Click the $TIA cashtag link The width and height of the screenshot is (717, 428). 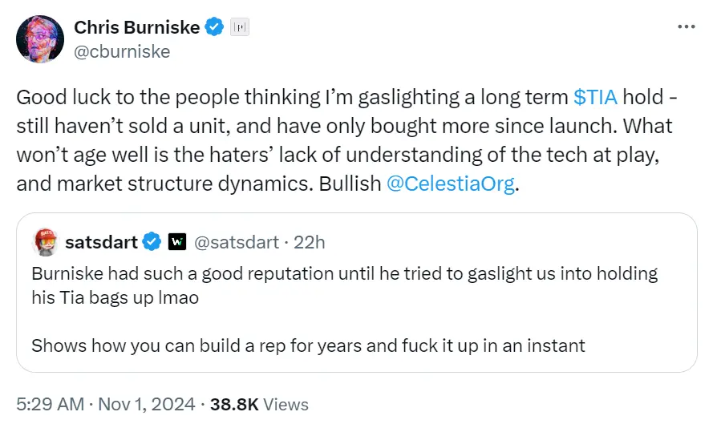[x=596, y=98]
